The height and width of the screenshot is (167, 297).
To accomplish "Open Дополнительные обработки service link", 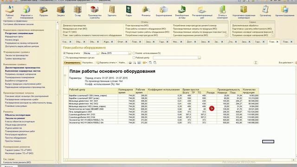I will pyautogui.click(x=245, y=26).
